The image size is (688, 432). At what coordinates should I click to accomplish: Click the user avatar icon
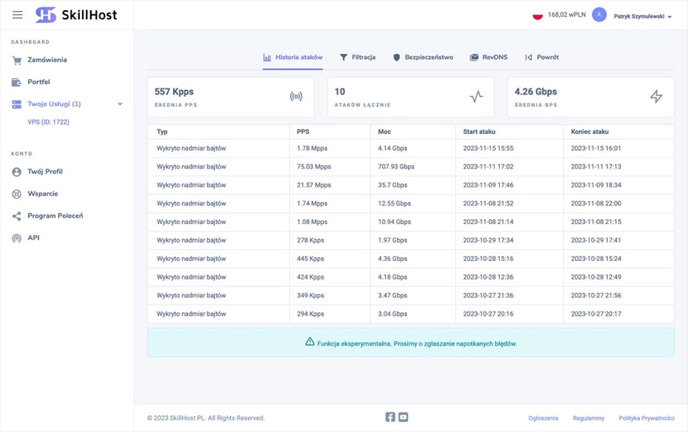click(x=599, y=15)
